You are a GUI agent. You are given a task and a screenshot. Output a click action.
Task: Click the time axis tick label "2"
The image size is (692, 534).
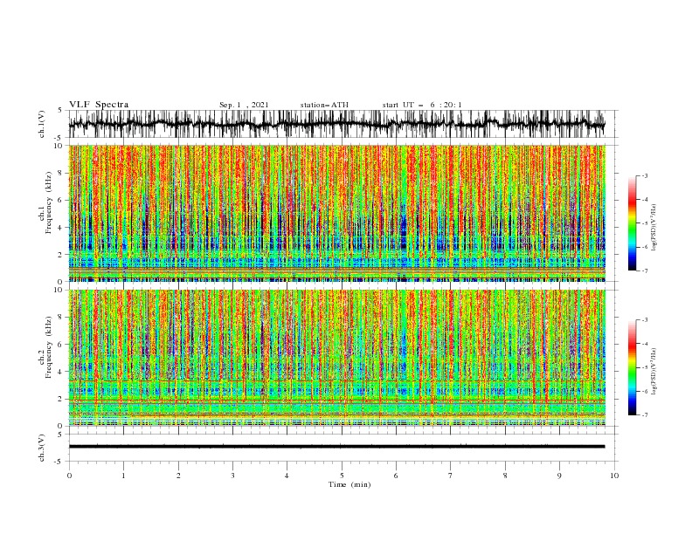[178, 476]
